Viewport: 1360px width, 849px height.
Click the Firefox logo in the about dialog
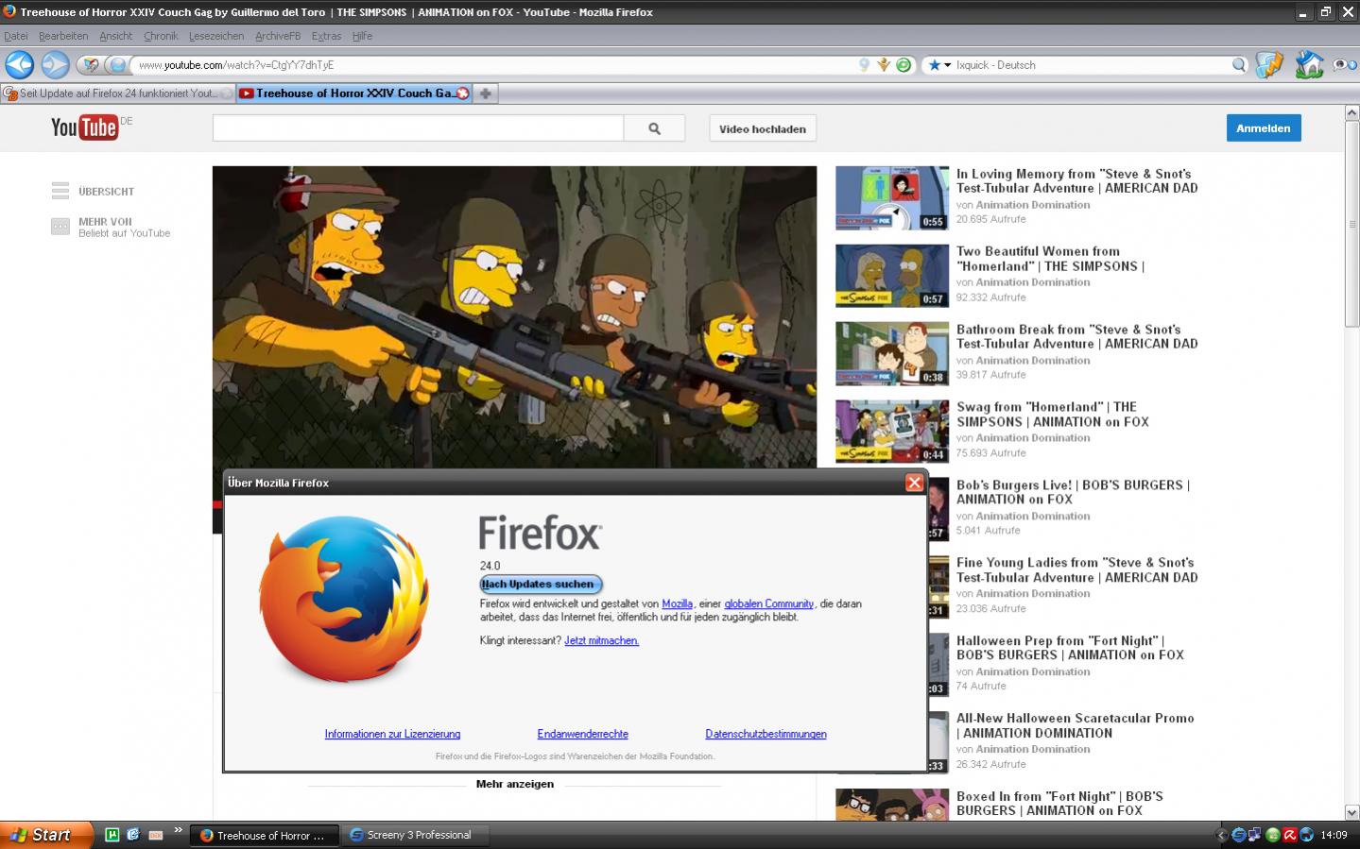tap(344, 599)
